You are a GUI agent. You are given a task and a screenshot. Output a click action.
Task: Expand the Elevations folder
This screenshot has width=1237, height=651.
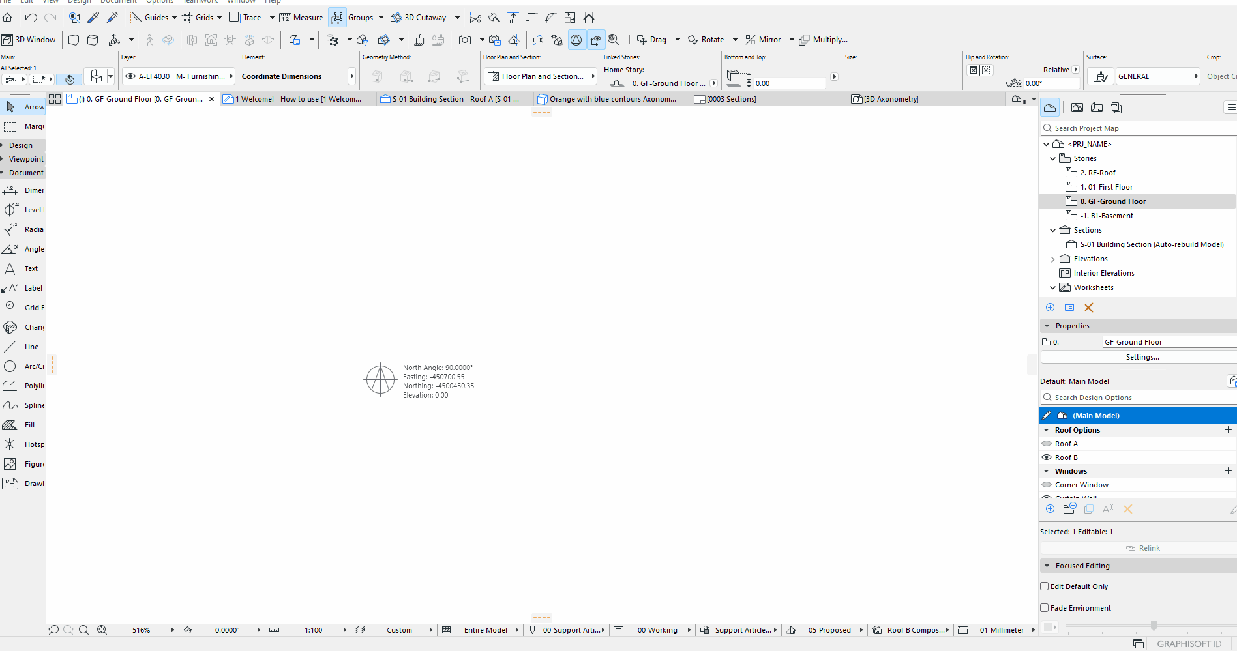point(1052,259)
